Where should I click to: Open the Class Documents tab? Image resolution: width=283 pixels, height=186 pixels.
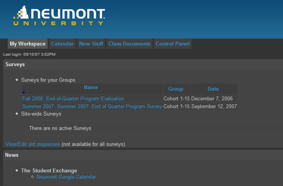[129, 44]
